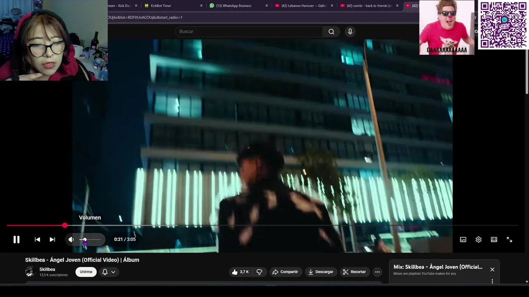Image resolution: width=529 pixels, height=297 pixels.
Task: Click the red video progress bar scrubber
Action: pyautogui.click(x=64, y=225)
